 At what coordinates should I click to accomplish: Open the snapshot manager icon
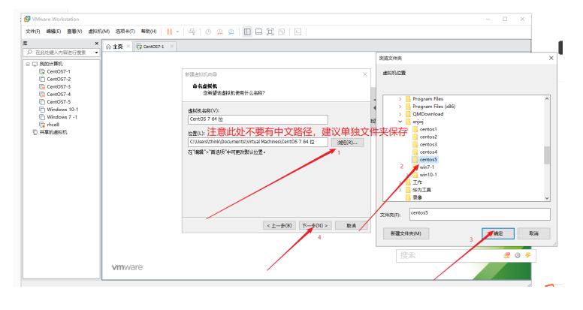[x=231, y=32]
